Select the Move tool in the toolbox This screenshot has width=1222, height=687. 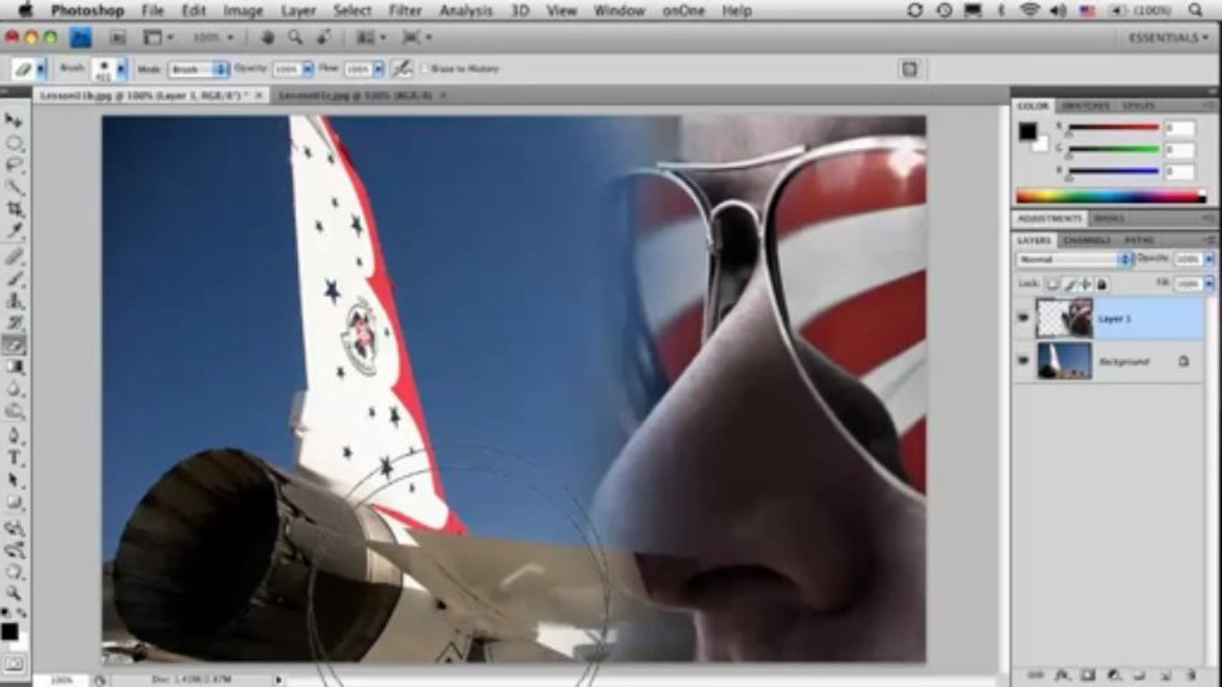[x=13, y=120]
